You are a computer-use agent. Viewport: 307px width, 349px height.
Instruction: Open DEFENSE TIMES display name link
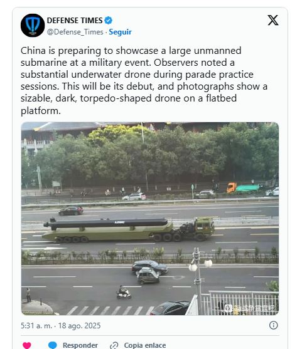coord(75,21)
